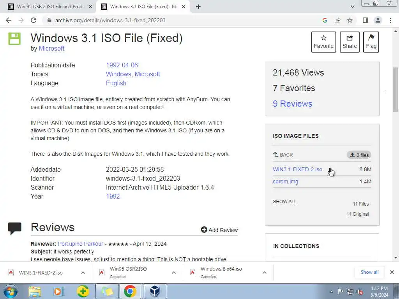Open a new browser tab with plus
The image size is (399, 299).
click(198, 7)
